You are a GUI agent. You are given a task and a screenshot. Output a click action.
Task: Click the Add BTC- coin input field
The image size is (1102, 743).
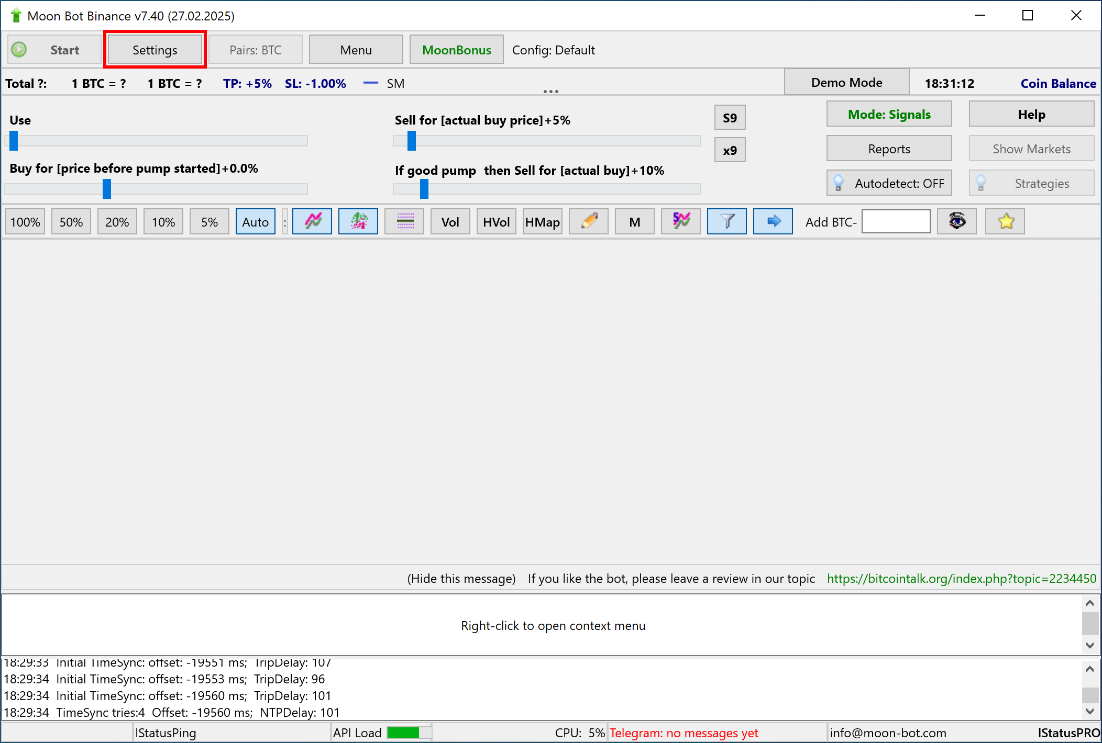pyautogui.click(x=896, y=222)
